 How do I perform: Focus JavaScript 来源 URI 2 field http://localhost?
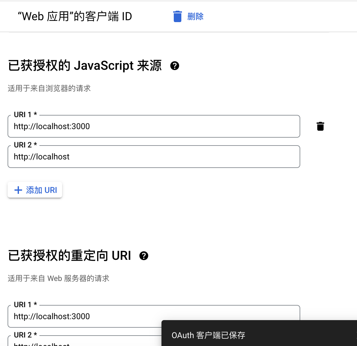click(x=154, y=157)
